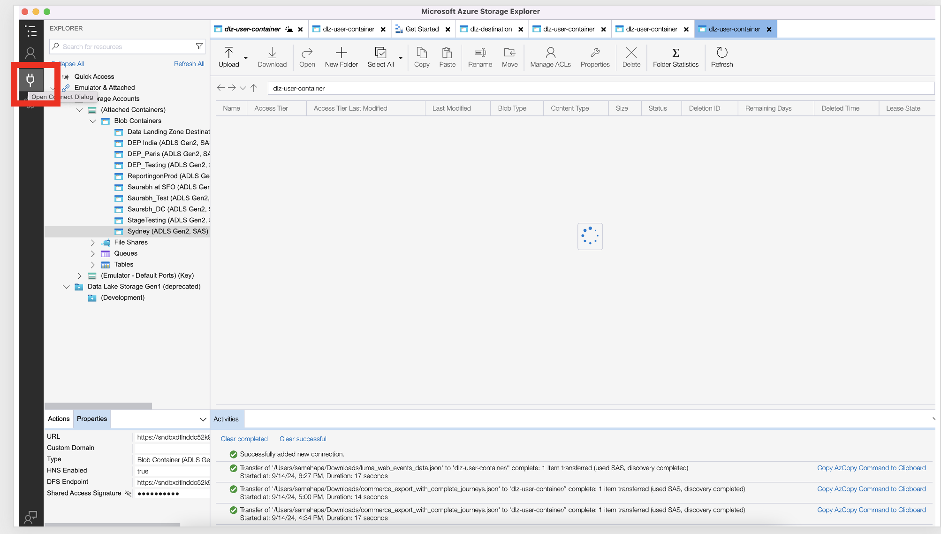
Task: Switch to the Get Started tab
Action: pos(422,29)
